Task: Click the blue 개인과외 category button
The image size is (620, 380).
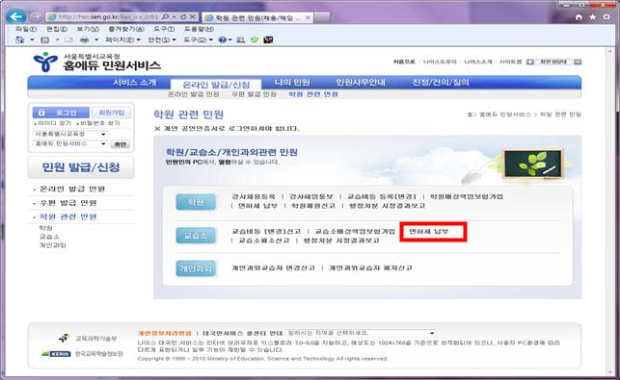Action: pyautogui.click(x=196, y=268)
